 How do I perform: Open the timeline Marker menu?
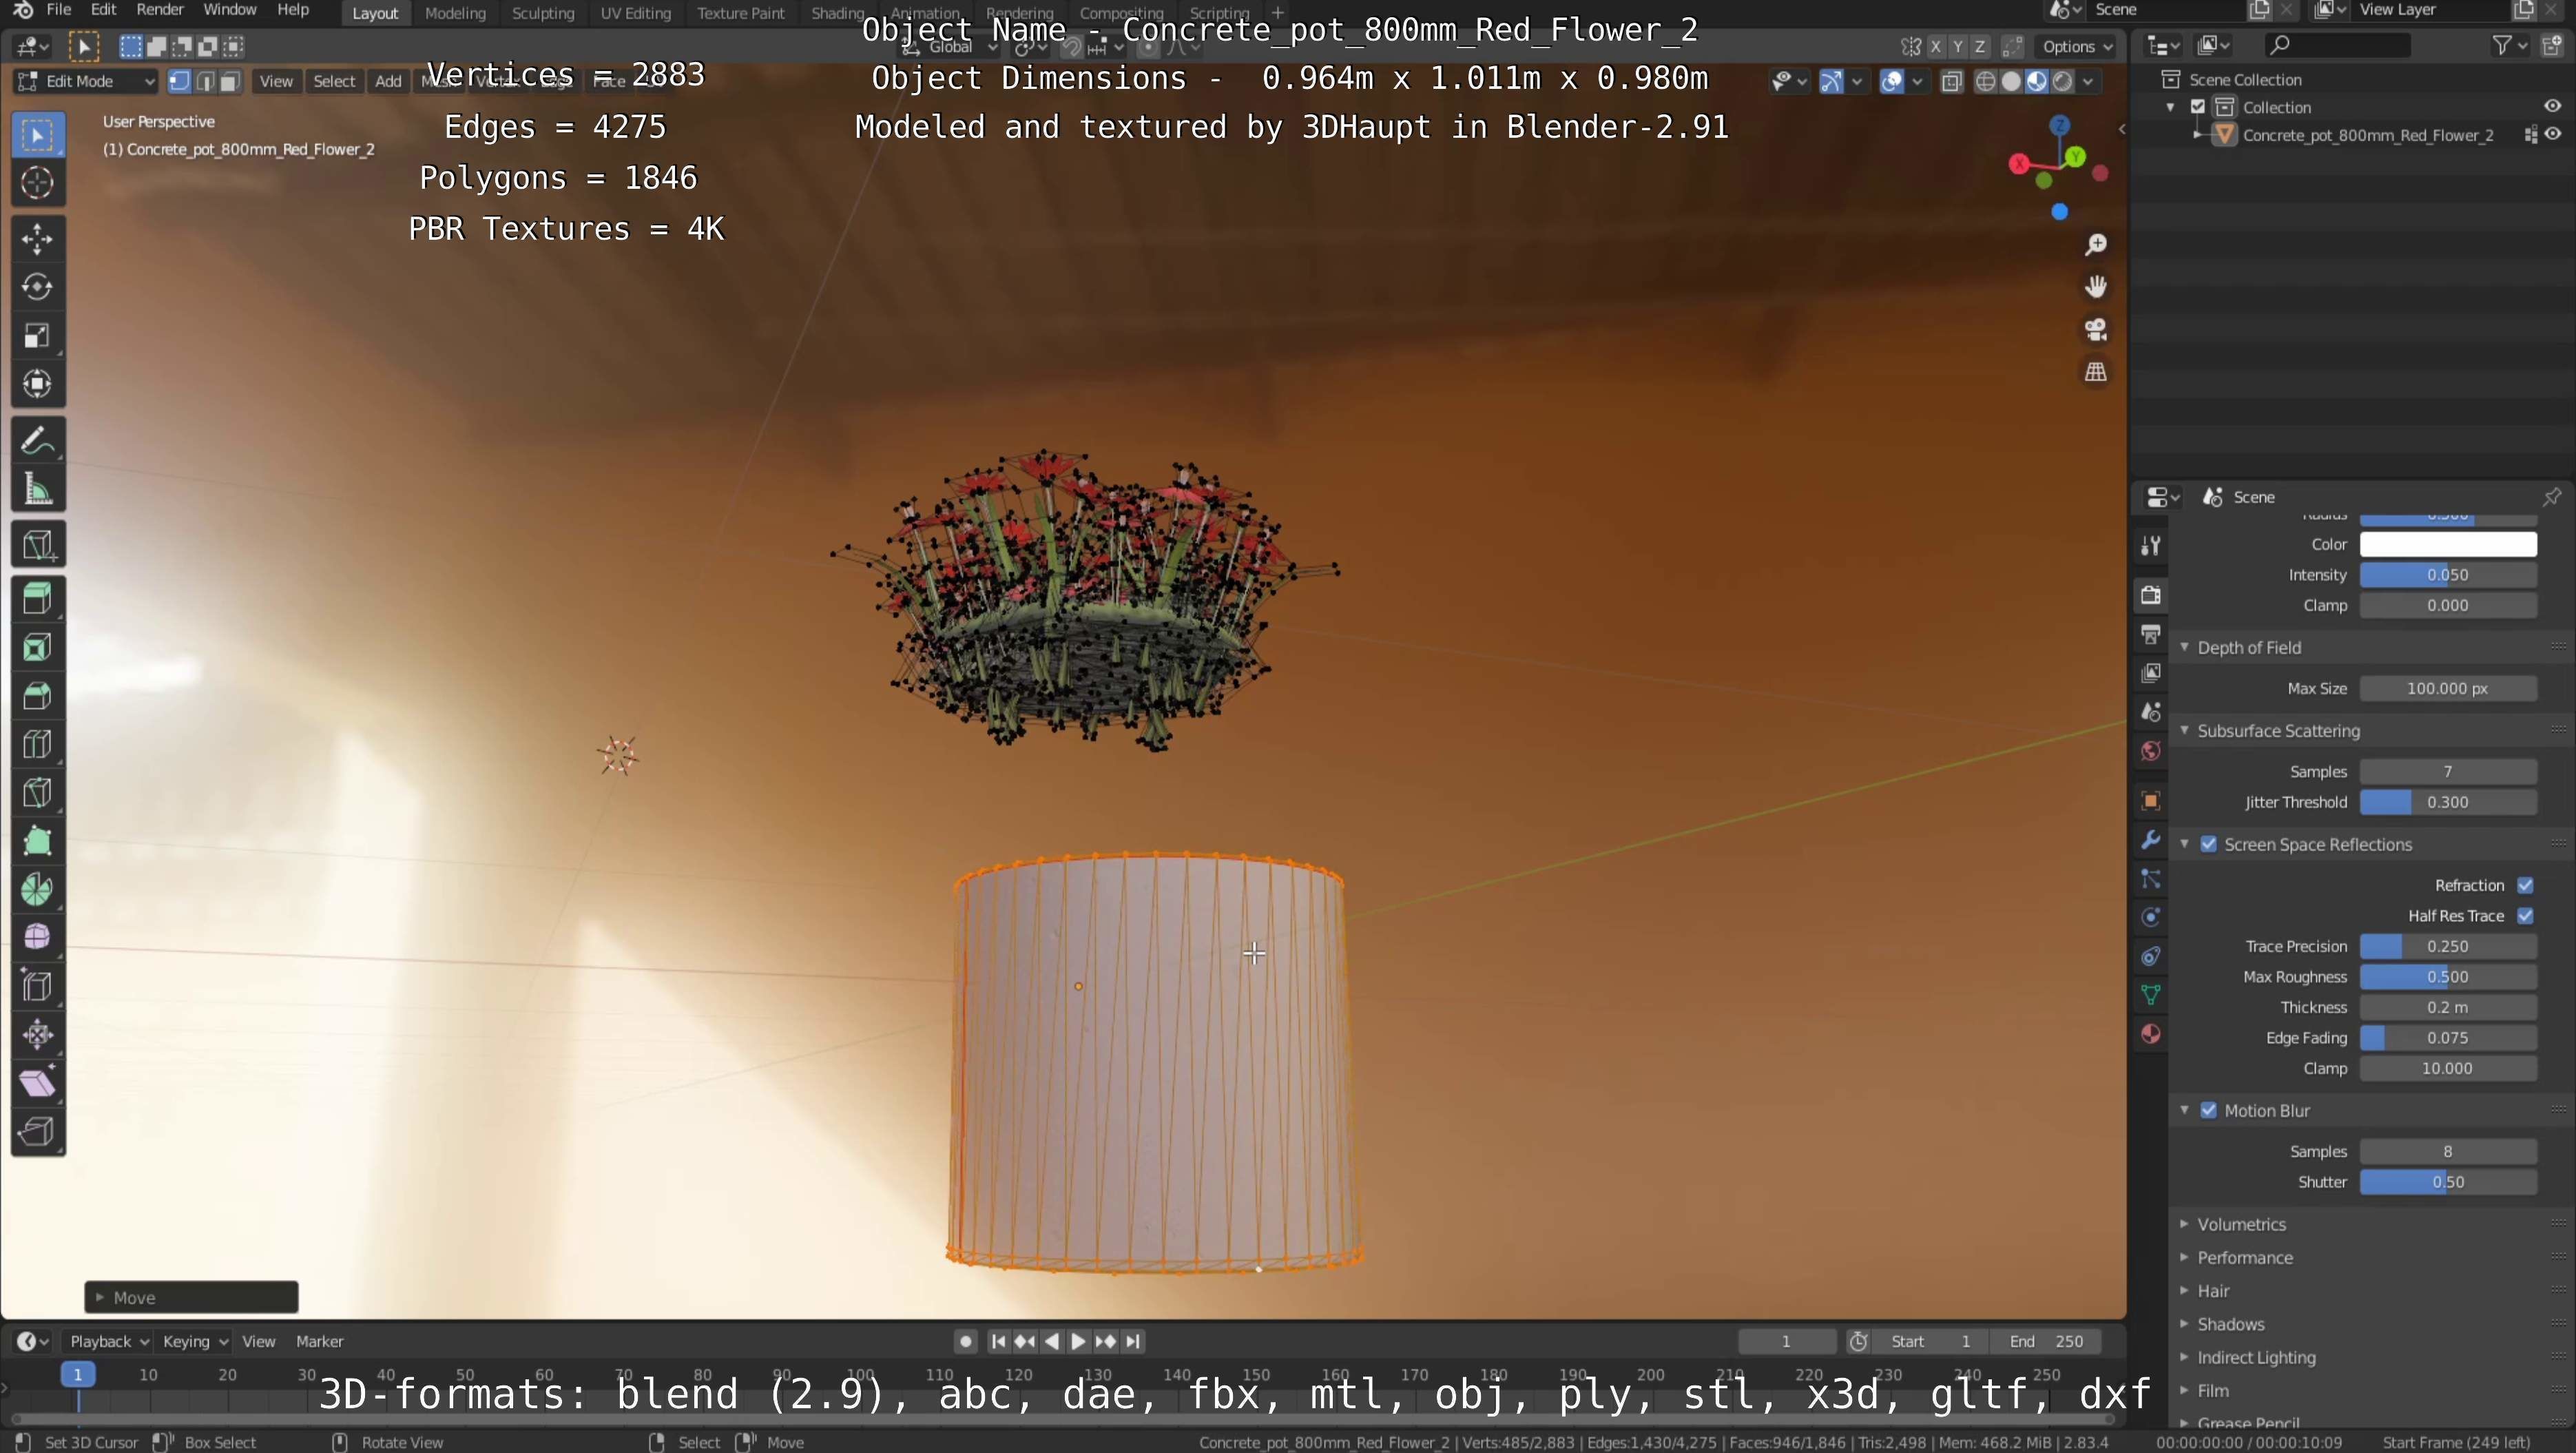click(x=319, y=1342)
